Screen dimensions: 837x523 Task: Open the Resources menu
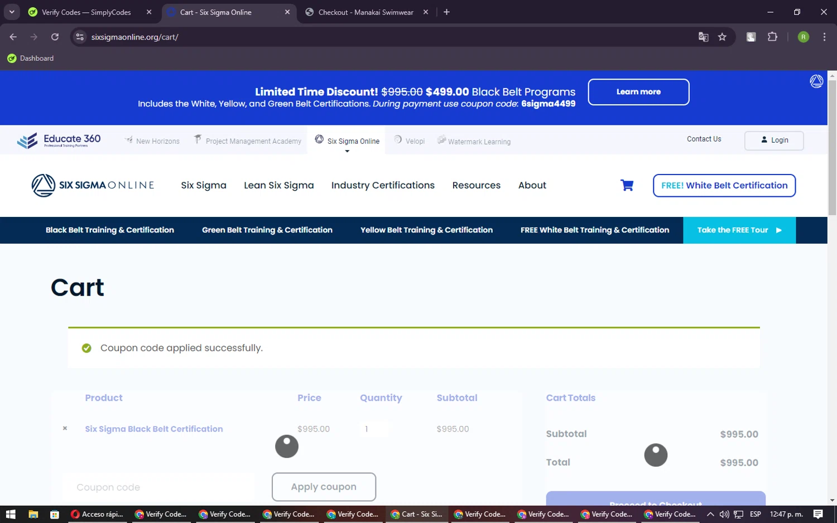coord(477,185)
